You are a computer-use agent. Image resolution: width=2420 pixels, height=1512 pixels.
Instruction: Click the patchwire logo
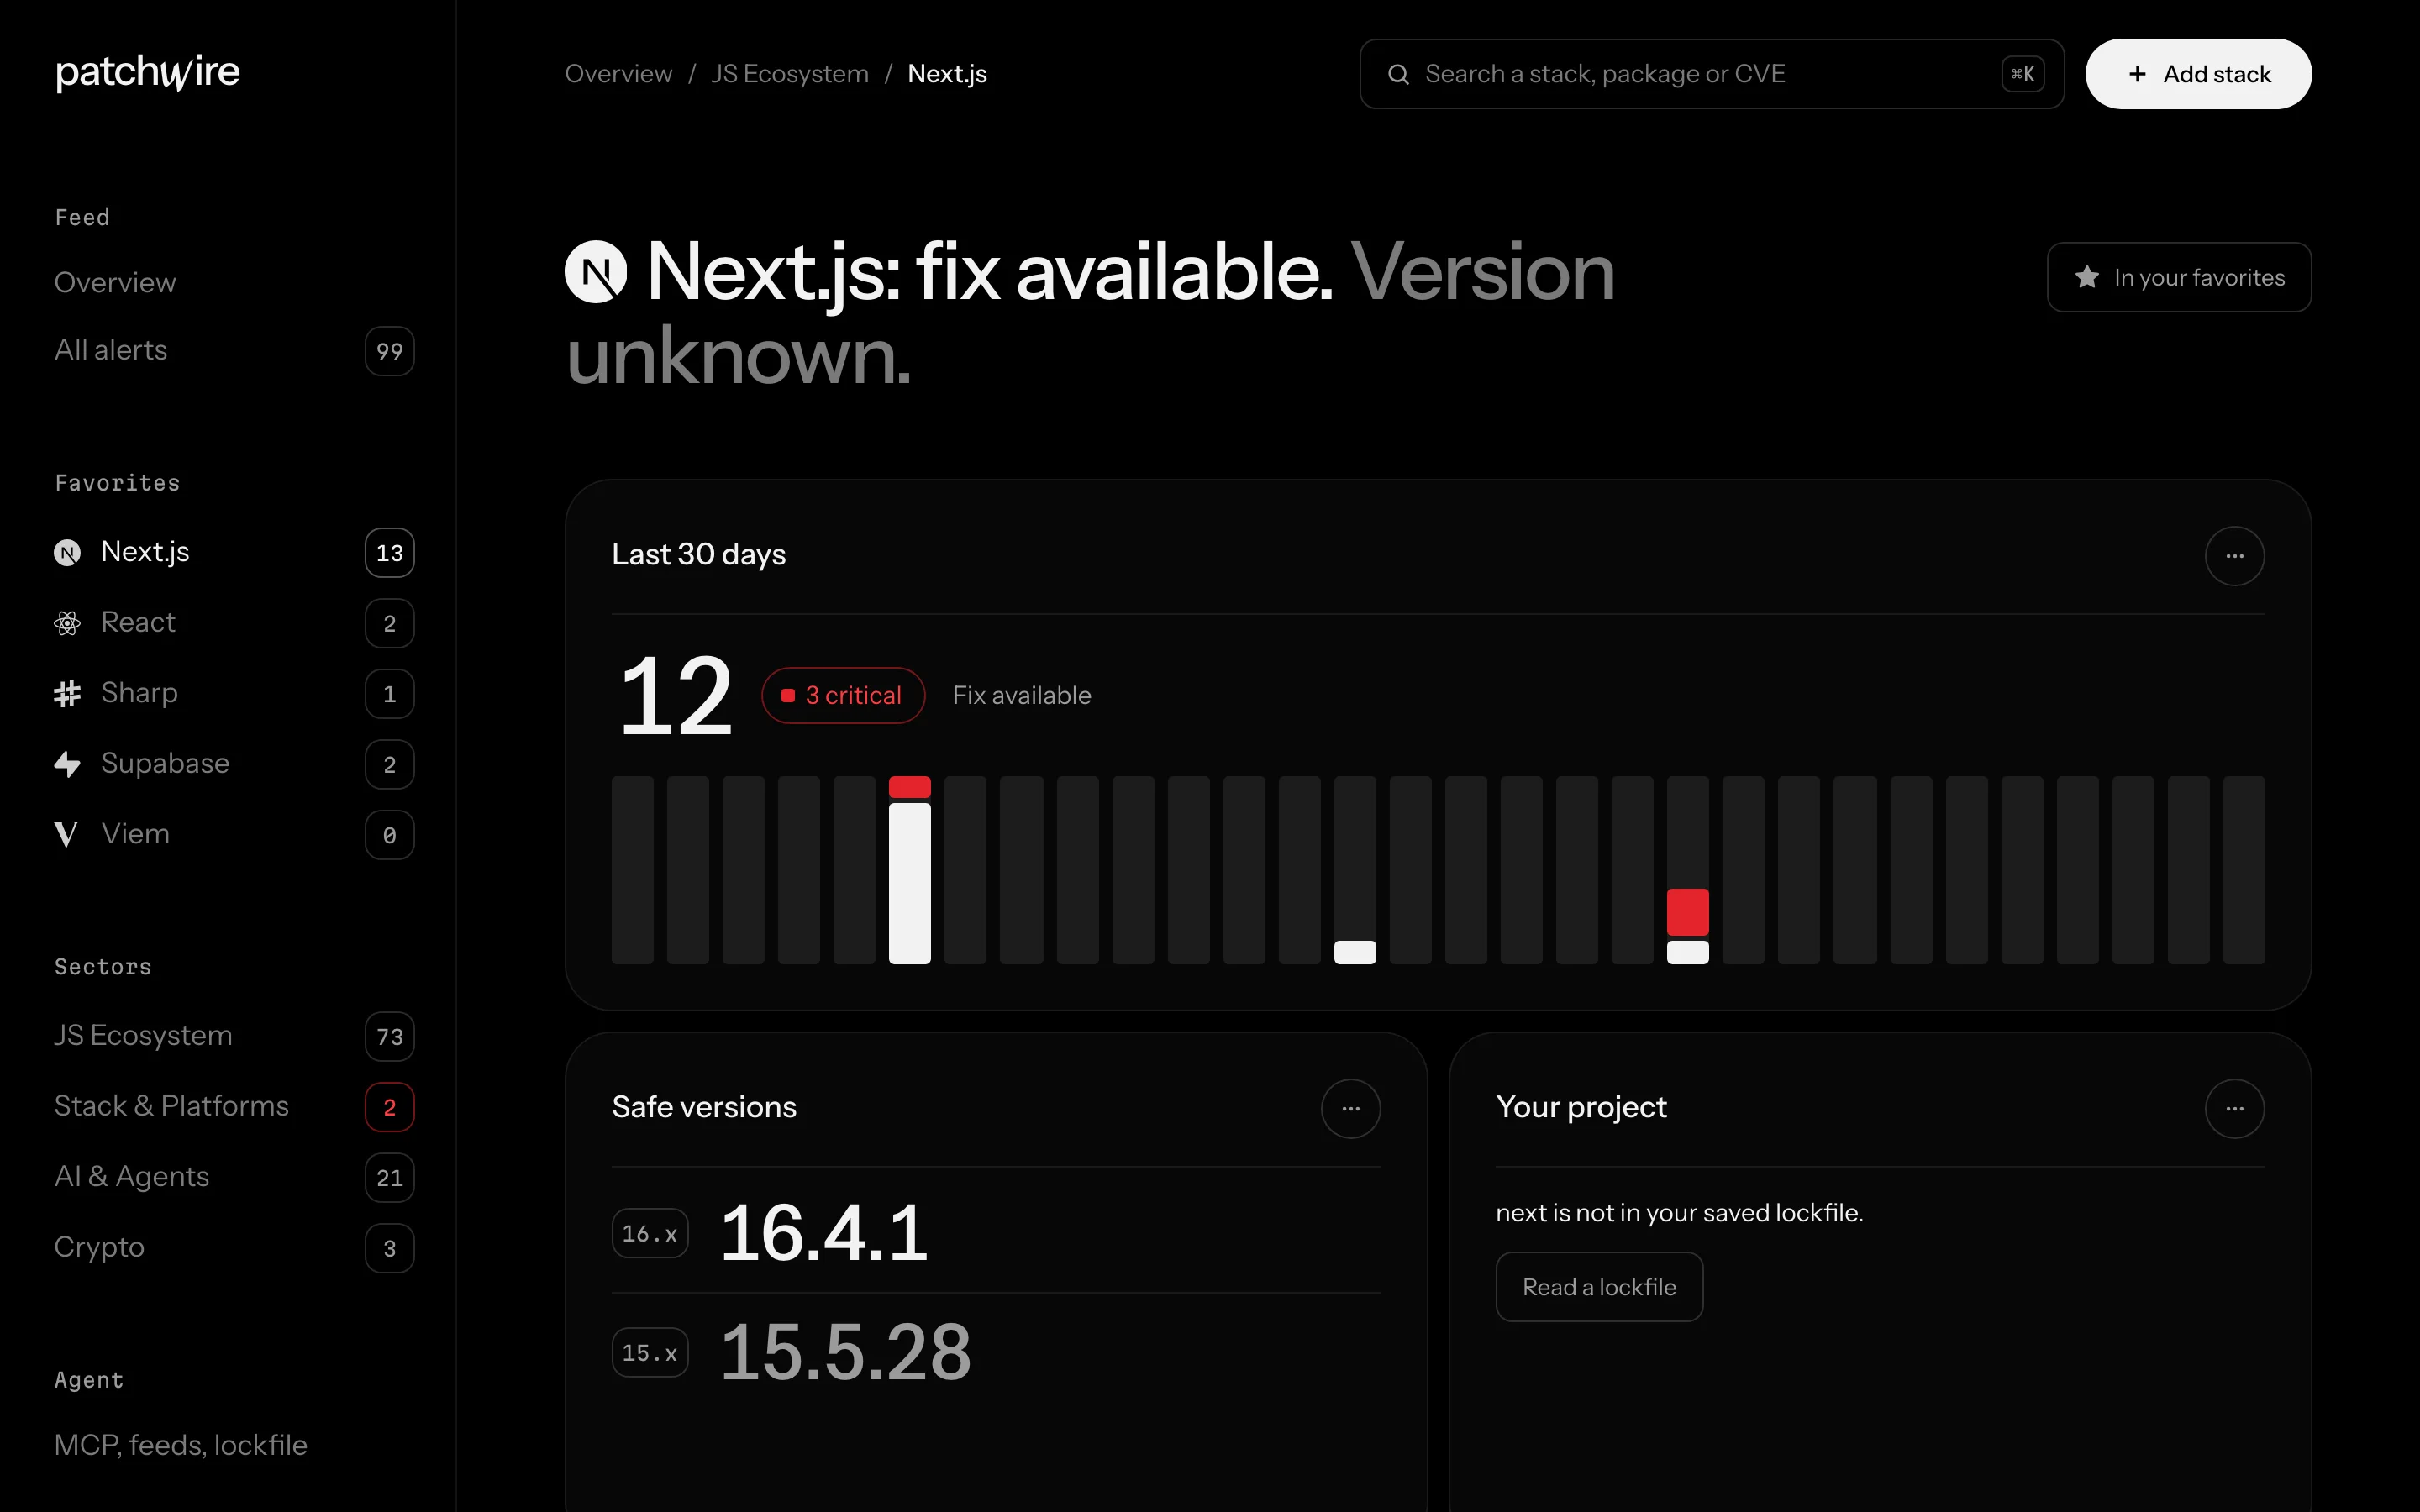tap(148, 72)
